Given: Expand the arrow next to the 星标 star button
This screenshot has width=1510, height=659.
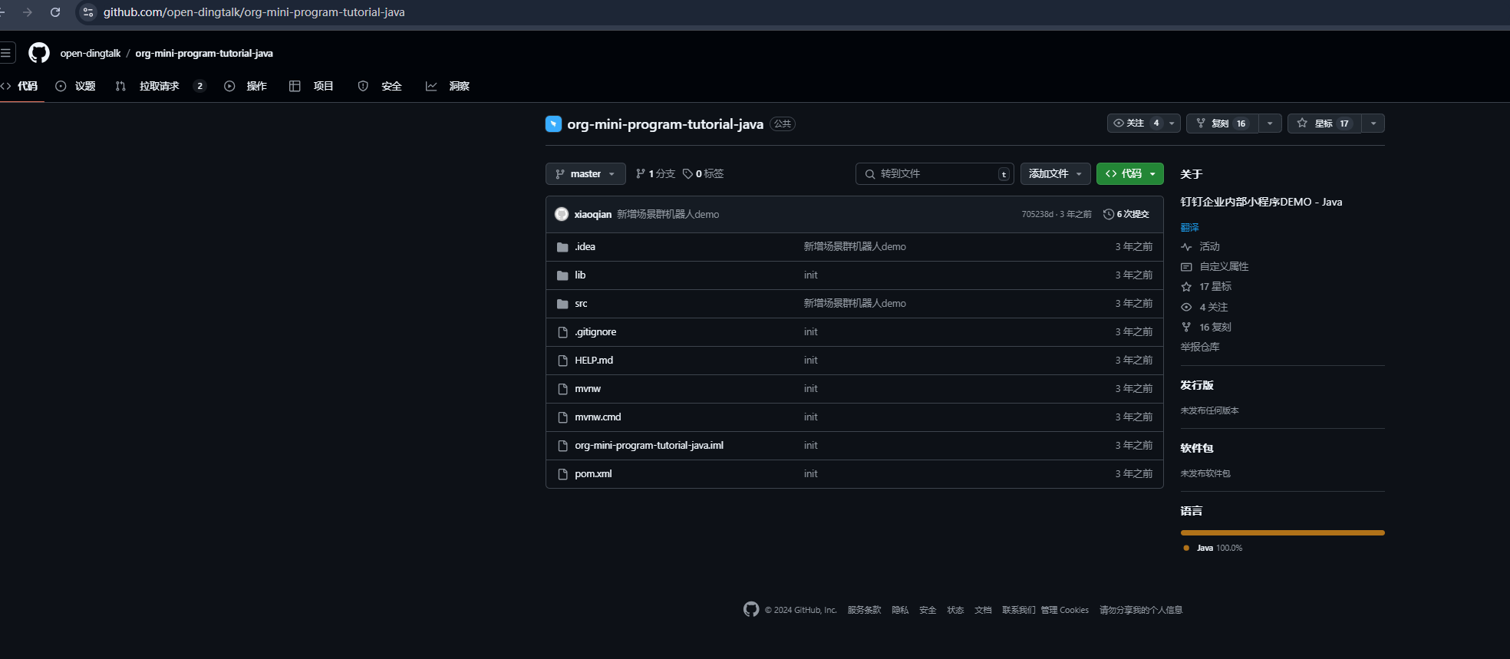Looking at the screenshot, I should [x=1373, y=124].
